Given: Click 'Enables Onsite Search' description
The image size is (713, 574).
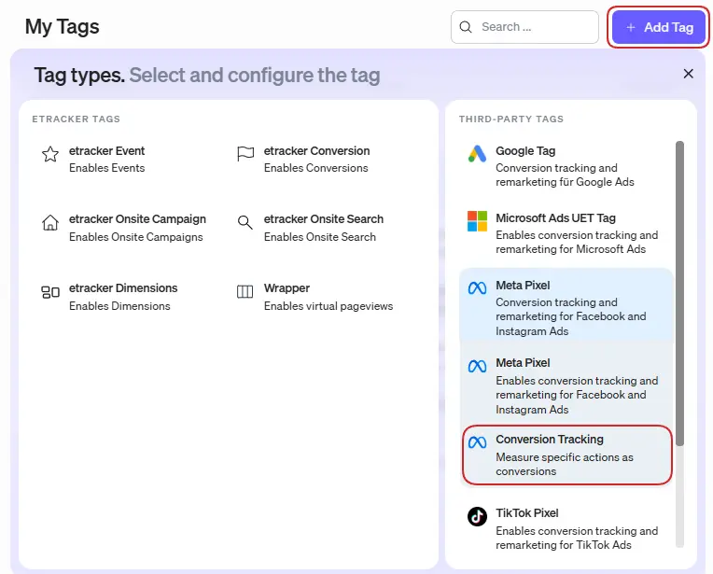Looking at the screenshot, I should [320, 237].
